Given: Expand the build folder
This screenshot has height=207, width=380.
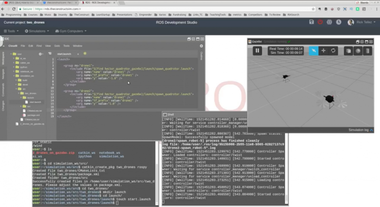Looking at the screenshot, I should [x=16, y=80].
